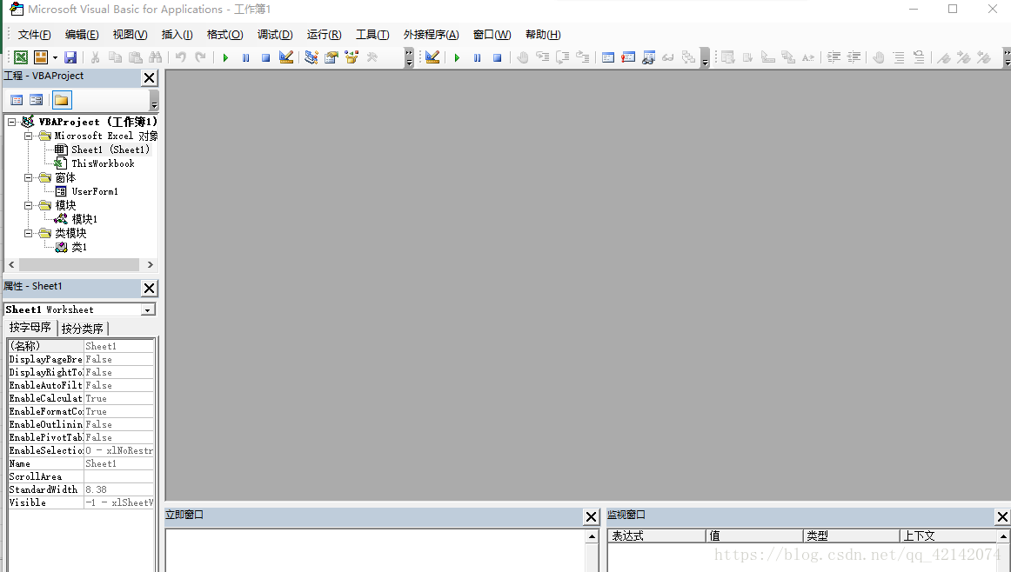Toggle Folders button in project panel
The width and height of the screenshot is (1011, 572).
click(x=61, y=100)
